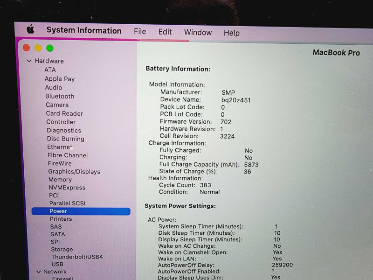
Task: Open the Help menu
Action: 232,33
